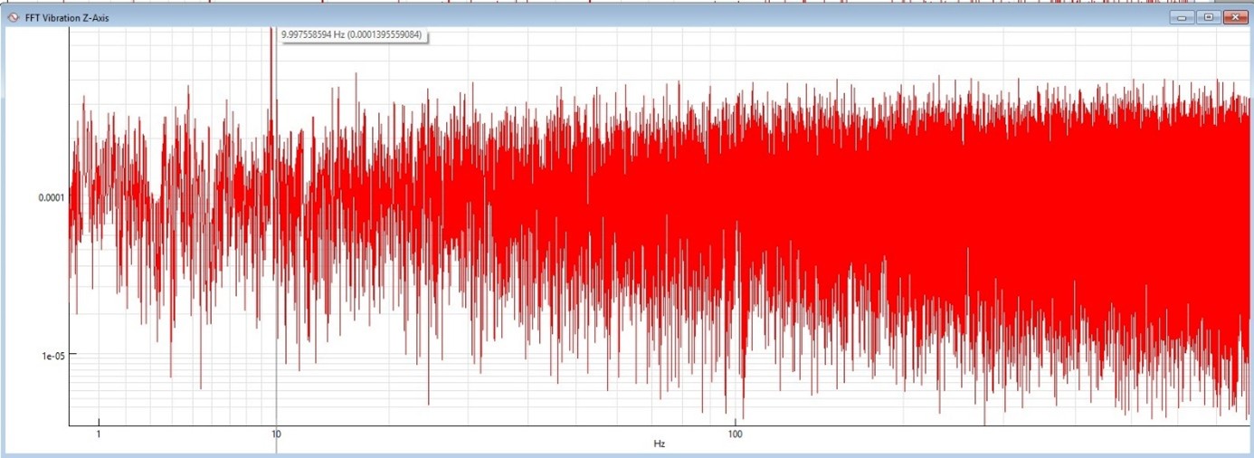Maximize the FFT Vibration Z-Axis window

[x=1207, y=17]
